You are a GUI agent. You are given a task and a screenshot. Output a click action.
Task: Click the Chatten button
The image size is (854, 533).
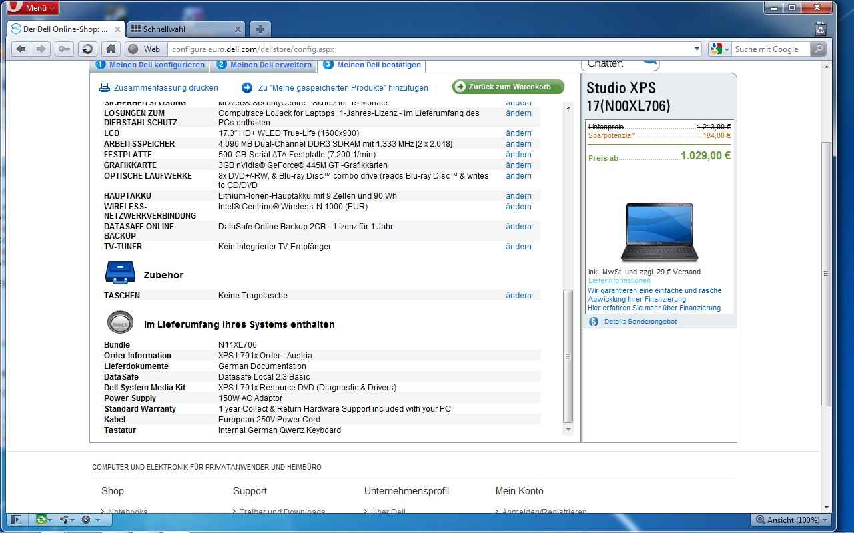coord(620,64)
